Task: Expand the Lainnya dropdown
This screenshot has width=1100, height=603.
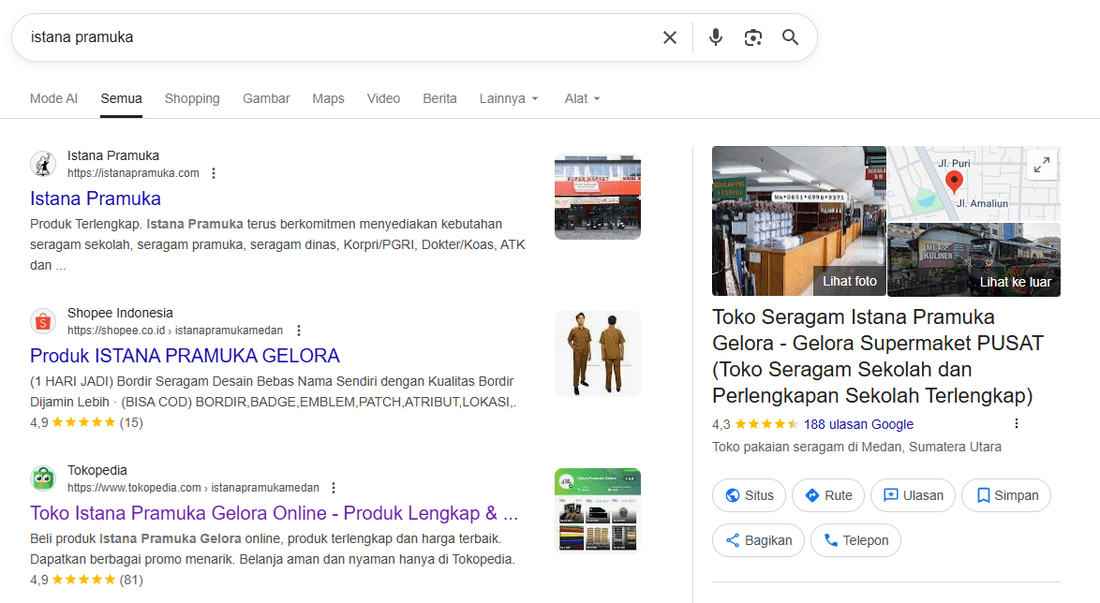Action: pos(509,98)
